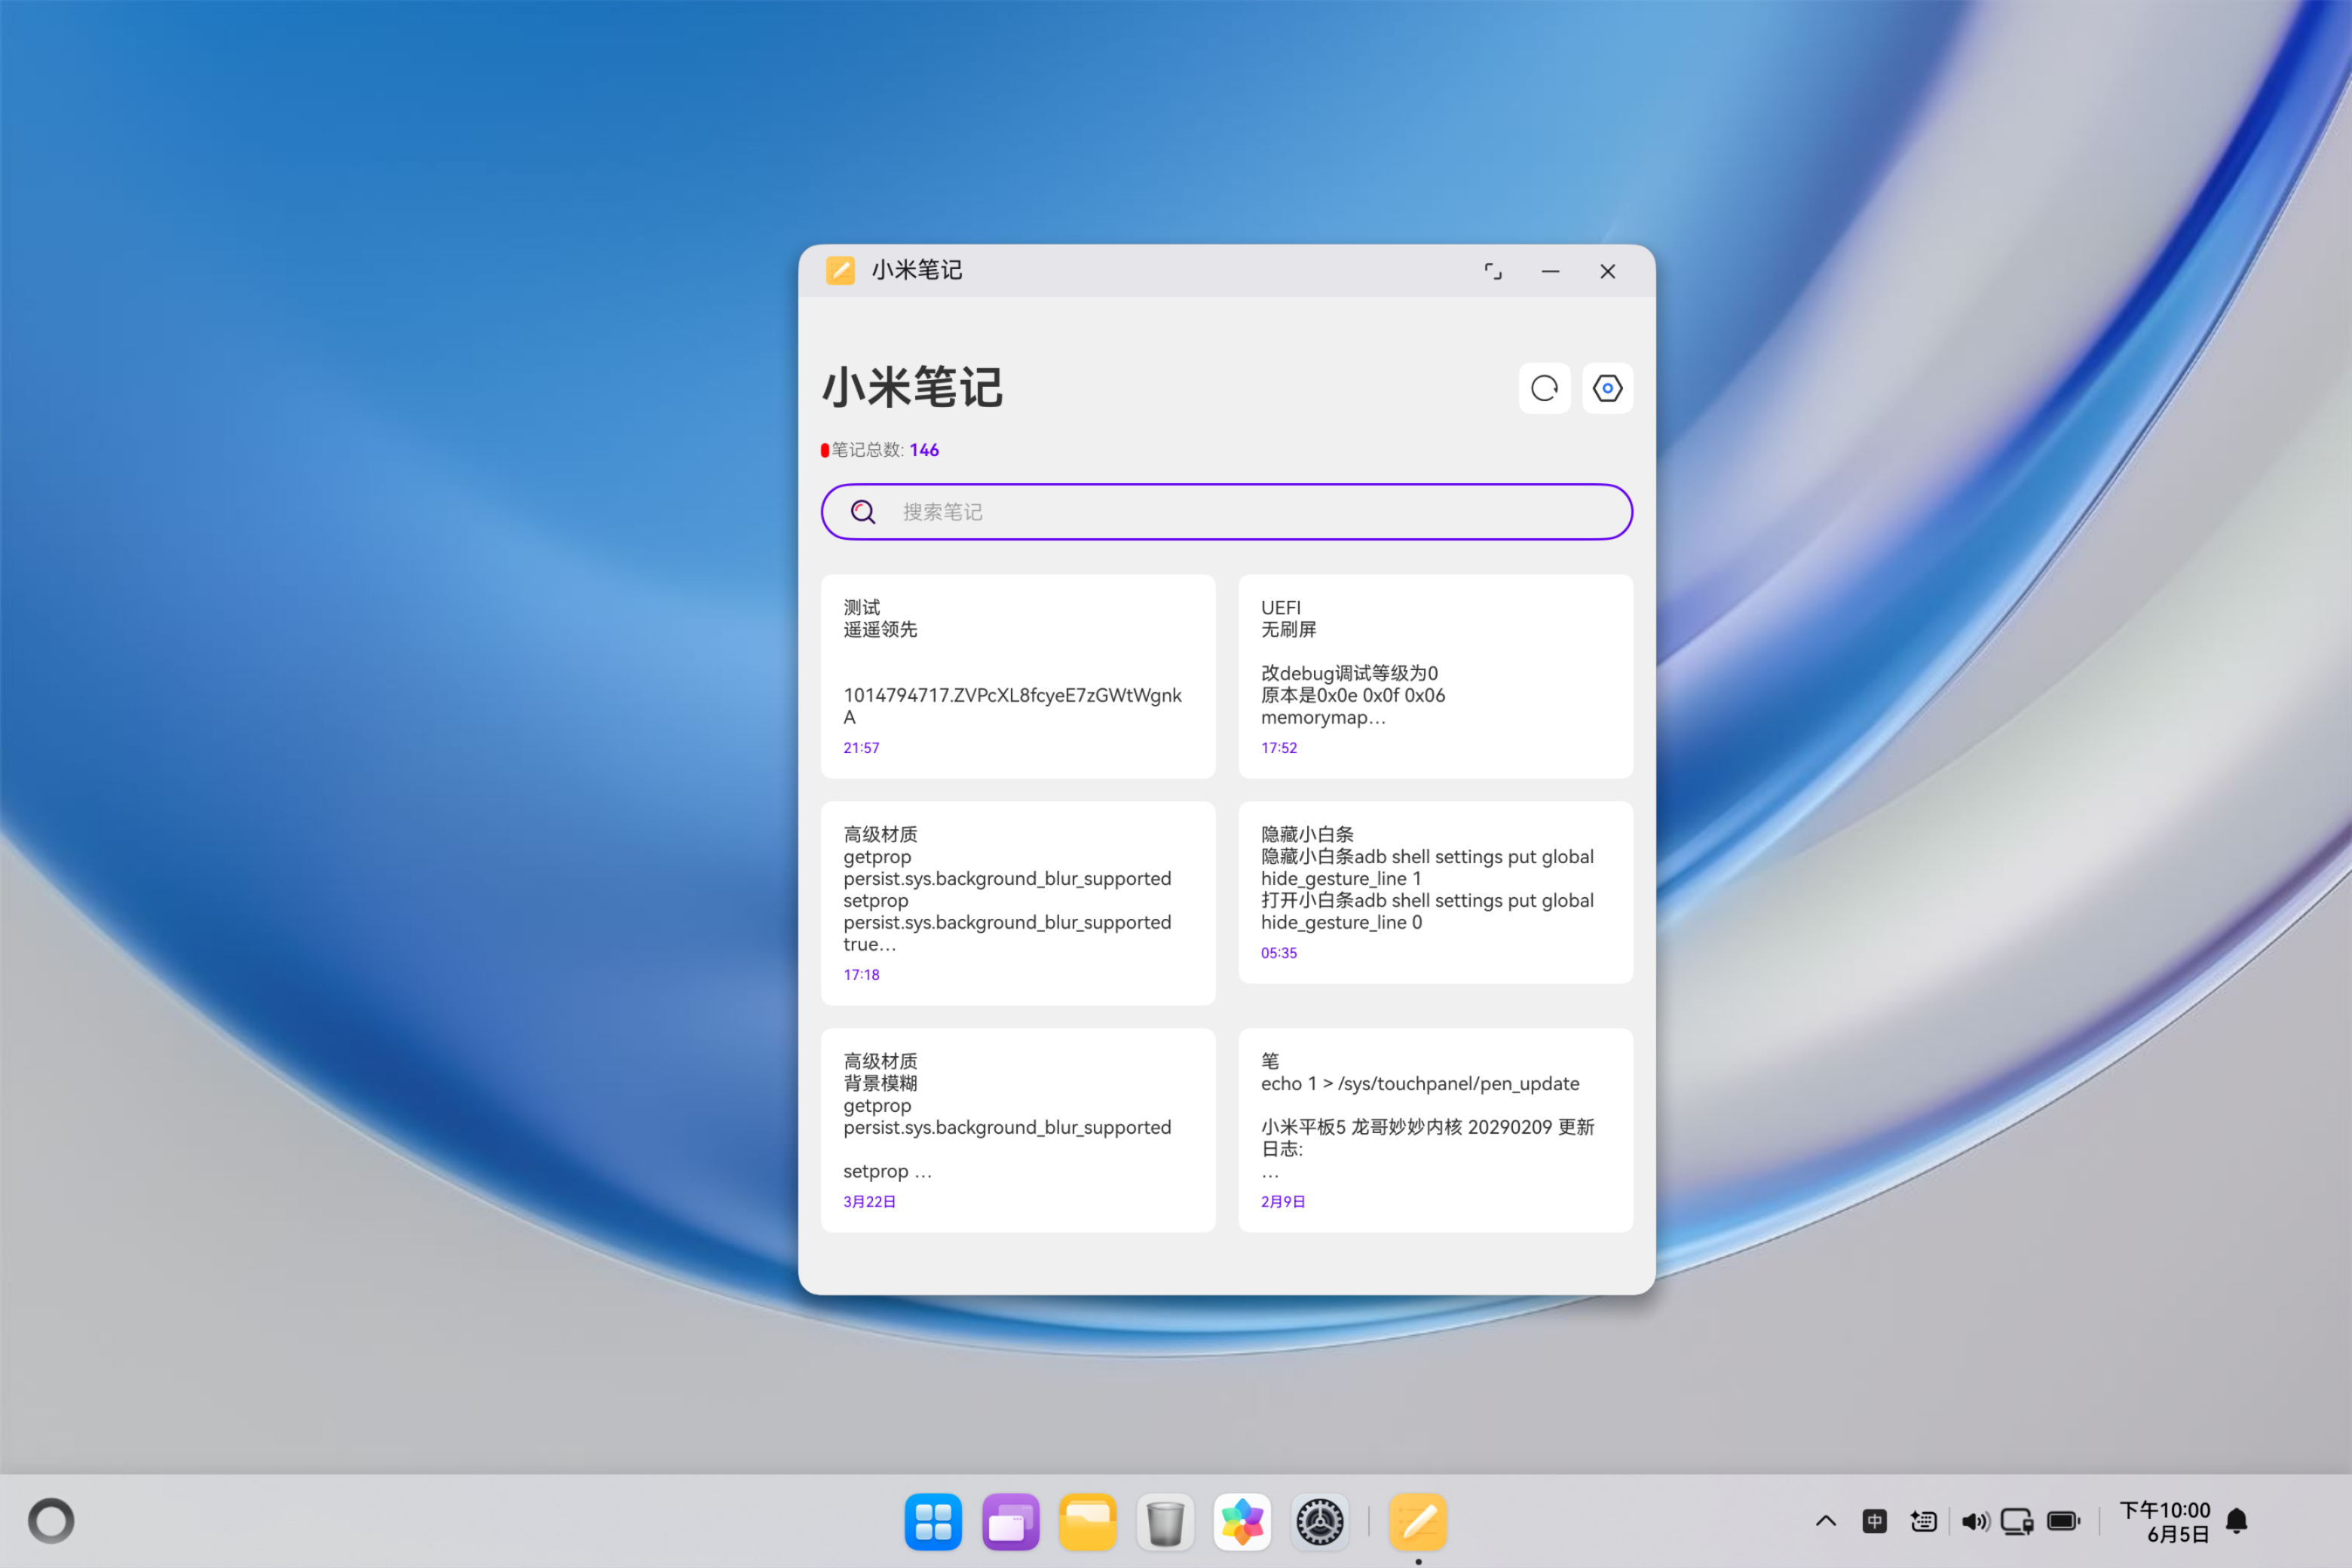Viewport: 2352px width, 1568px height.
Task: Open the 隐藏小白条 note card
Action: click(x=1435, y=892)
